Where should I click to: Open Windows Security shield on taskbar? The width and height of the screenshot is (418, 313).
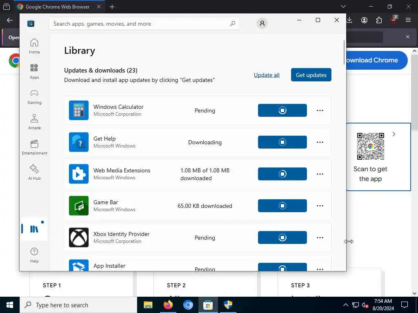click(228, 305)
